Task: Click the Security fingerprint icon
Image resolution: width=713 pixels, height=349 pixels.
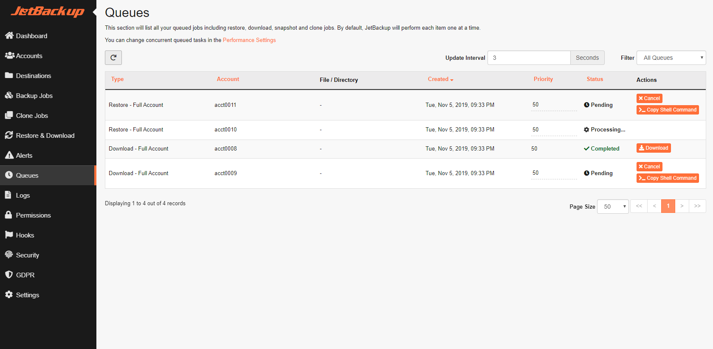Action: 9,255
